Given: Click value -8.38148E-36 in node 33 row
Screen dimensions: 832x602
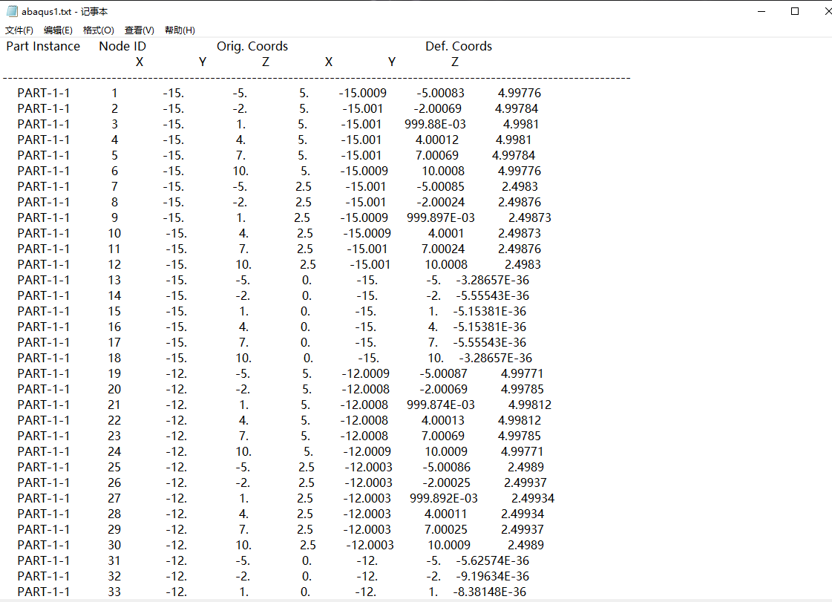Looking at the screenshot, I should pos(489,592).
